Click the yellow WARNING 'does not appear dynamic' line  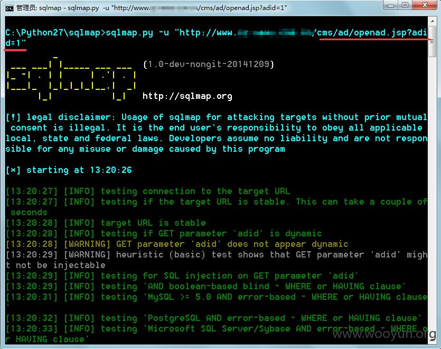(x=177, y=244)
